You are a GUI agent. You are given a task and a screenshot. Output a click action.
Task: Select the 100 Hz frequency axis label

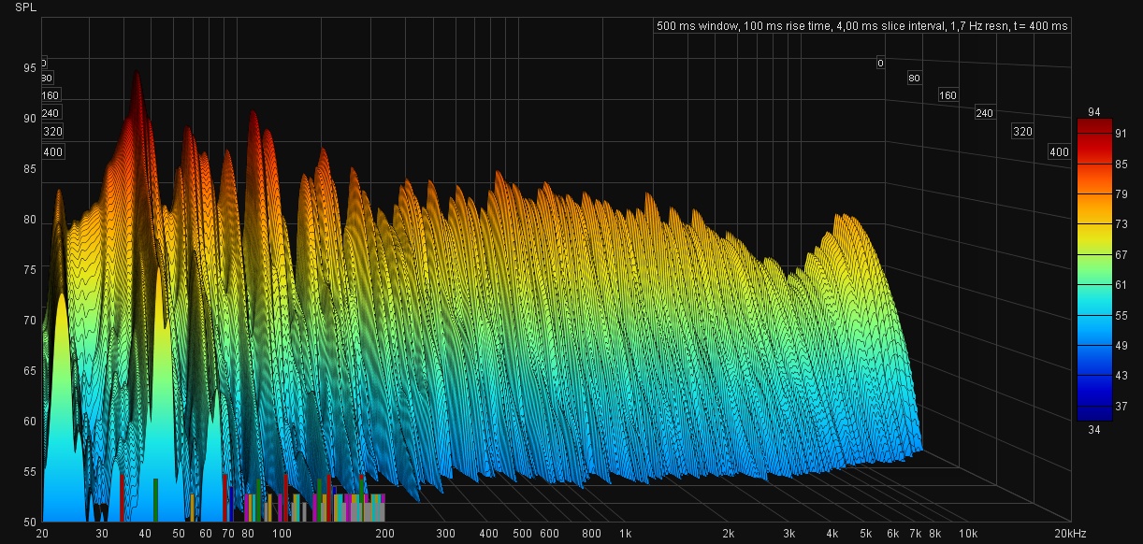tap(282, 533)
